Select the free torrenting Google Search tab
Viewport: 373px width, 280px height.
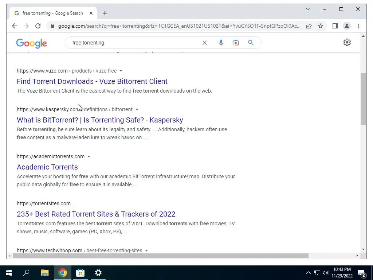pyautogui.click(x=52, y=13)
